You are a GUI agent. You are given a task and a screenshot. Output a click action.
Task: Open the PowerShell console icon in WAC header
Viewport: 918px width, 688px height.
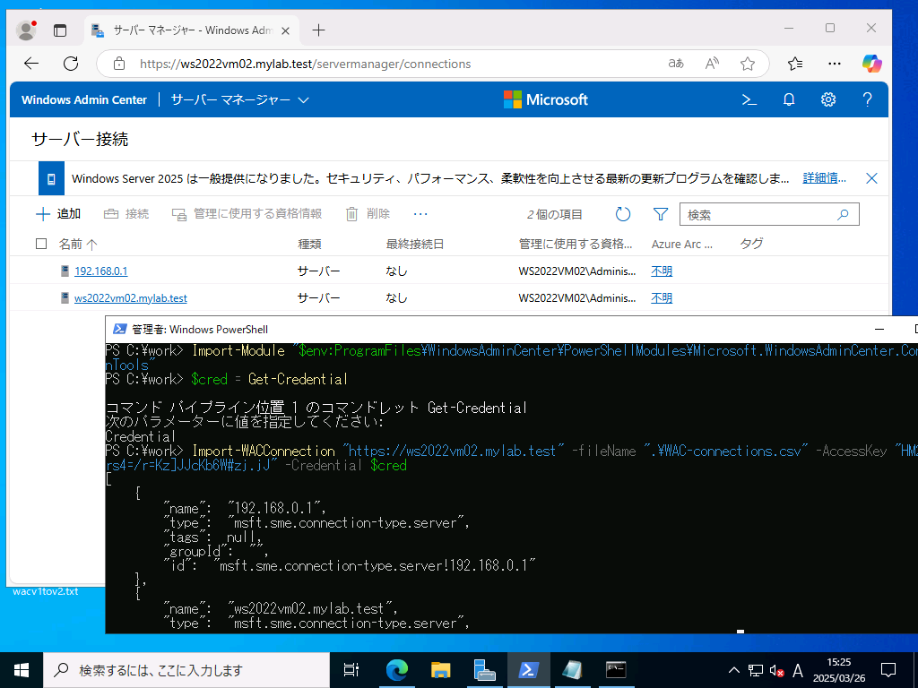click(749, 100)
